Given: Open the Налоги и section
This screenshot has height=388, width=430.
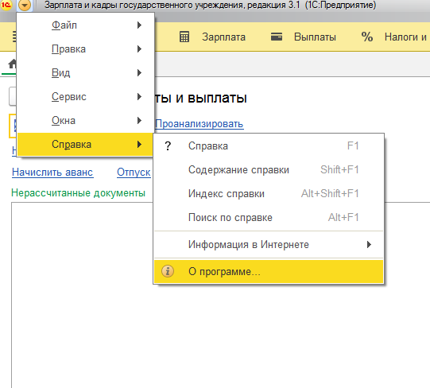Looking at the screenshot, I should pyautogui.click(x=405, y=37).
